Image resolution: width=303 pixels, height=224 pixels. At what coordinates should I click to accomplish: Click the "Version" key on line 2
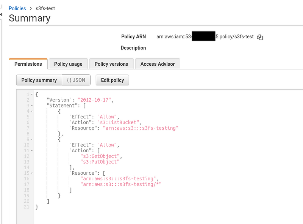(59, 100)
